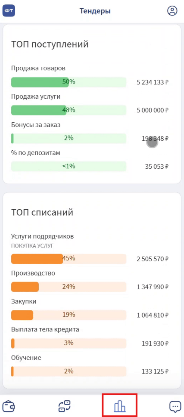The height and width of the screenshot is (417, 184).
Task: Open the Услуги подрядчиков expense row
Action: (x=90, y=249)
